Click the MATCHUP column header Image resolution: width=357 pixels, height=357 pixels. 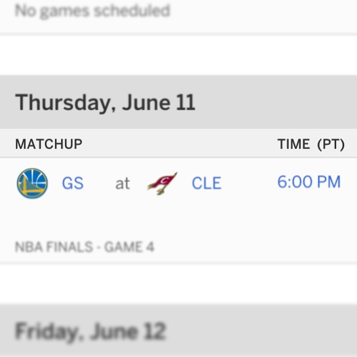pos(49,144)
